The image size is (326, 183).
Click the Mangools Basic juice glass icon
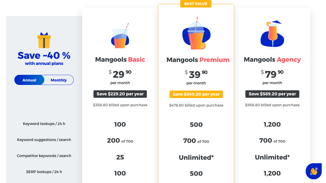pos(120,36)
